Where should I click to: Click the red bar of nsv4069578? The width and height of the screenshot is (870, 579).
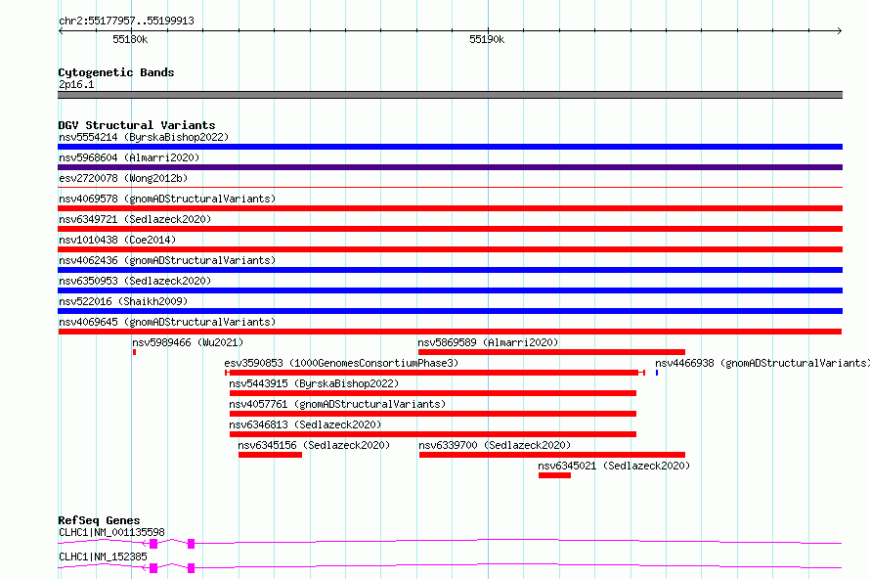[450, 208]
